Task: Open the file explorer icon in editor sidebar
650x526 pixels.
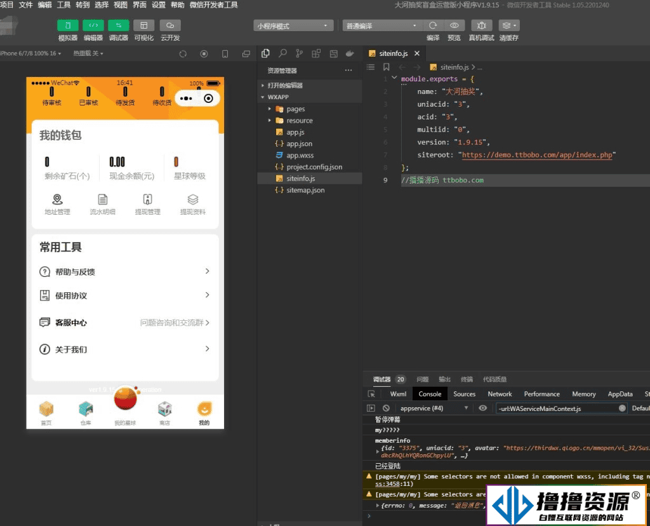Action: tap(266, 53)
